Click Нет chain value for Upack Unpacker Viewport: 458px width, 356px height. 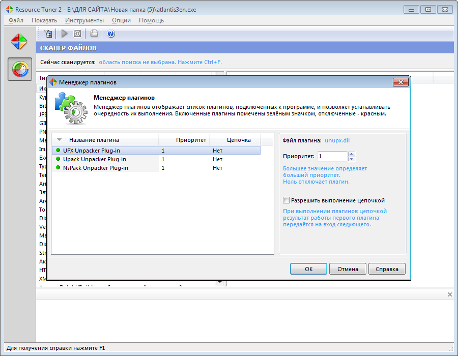(x=217, y=159)
